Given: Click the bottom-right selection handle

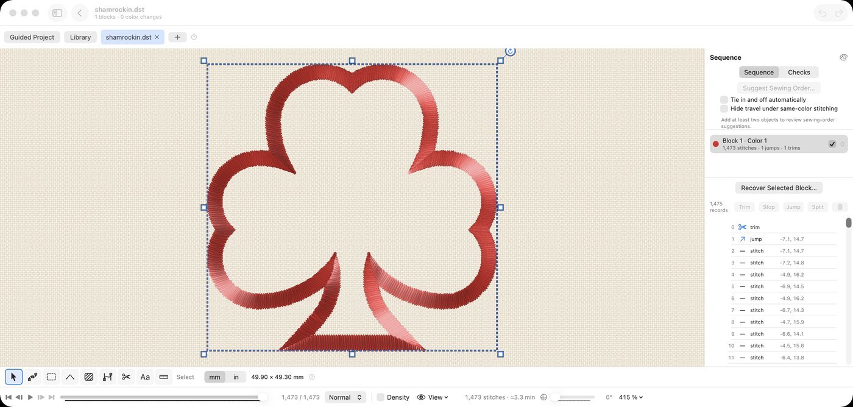Looking at the screenshot, I should tap(500, 354).
